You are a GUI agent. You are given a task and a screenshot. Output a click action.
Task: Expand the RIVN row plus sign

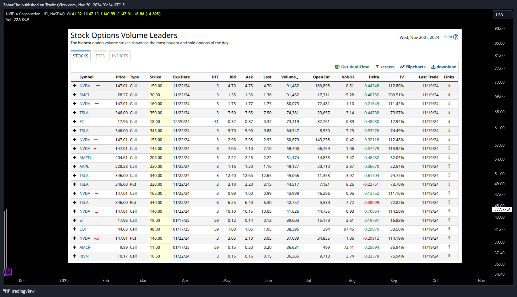[75, 256]
